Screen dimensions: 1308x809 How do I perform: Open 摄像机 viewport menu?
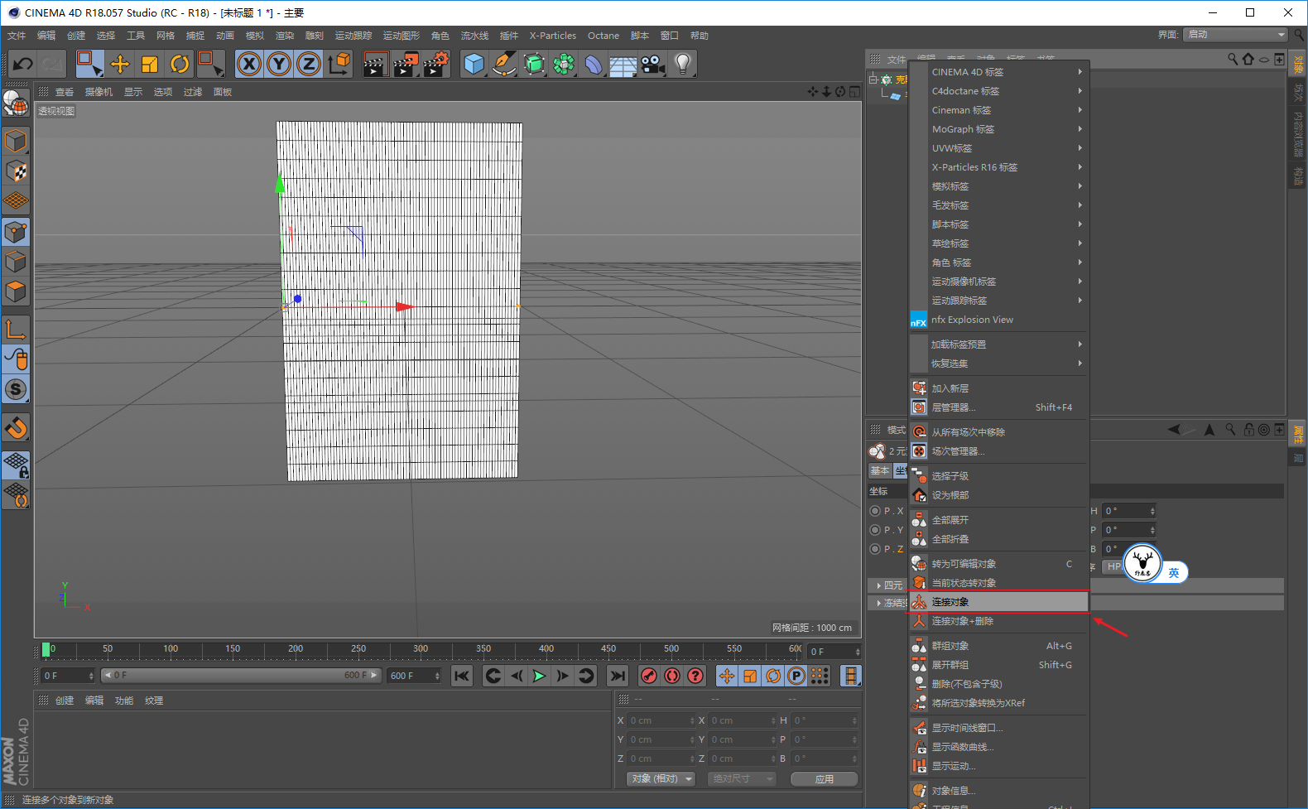[99, 92]
